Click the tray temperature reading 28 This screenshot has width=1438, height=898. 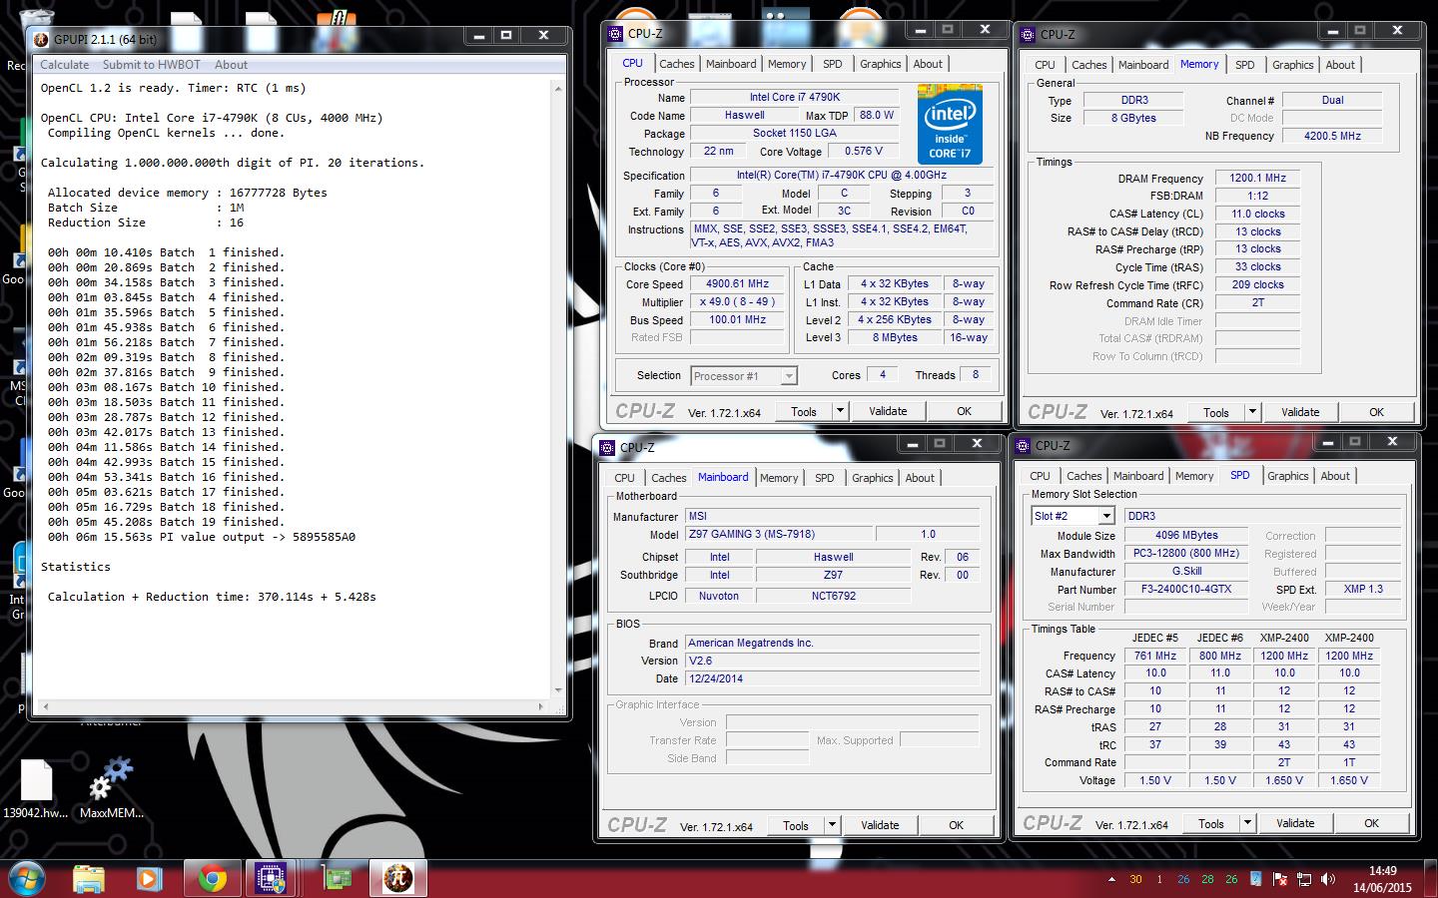point(1207,880)
